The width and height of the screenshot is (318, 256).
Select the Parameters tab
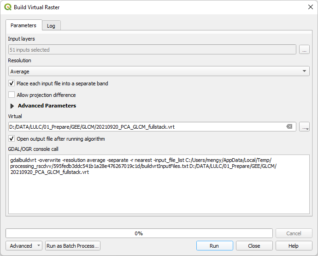tap(24, 25)
